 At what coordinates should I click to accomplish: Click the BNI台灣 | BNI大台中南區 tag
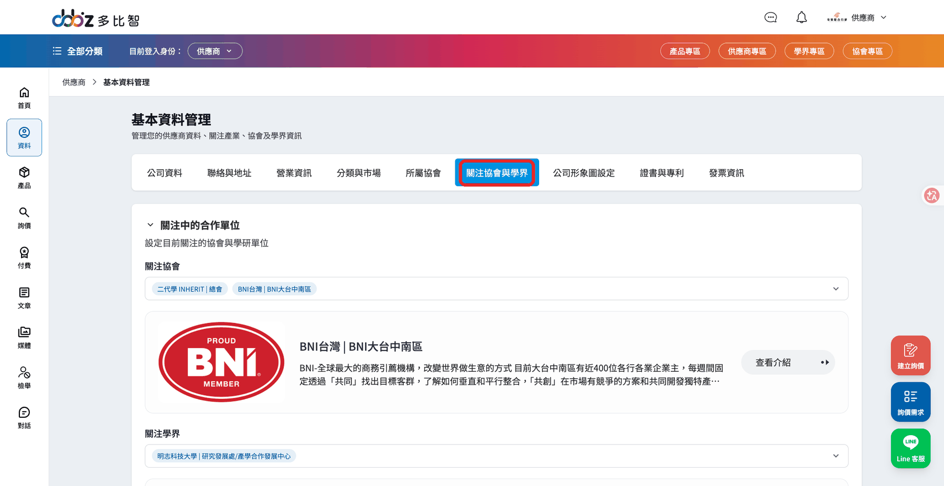click(274, 289)
